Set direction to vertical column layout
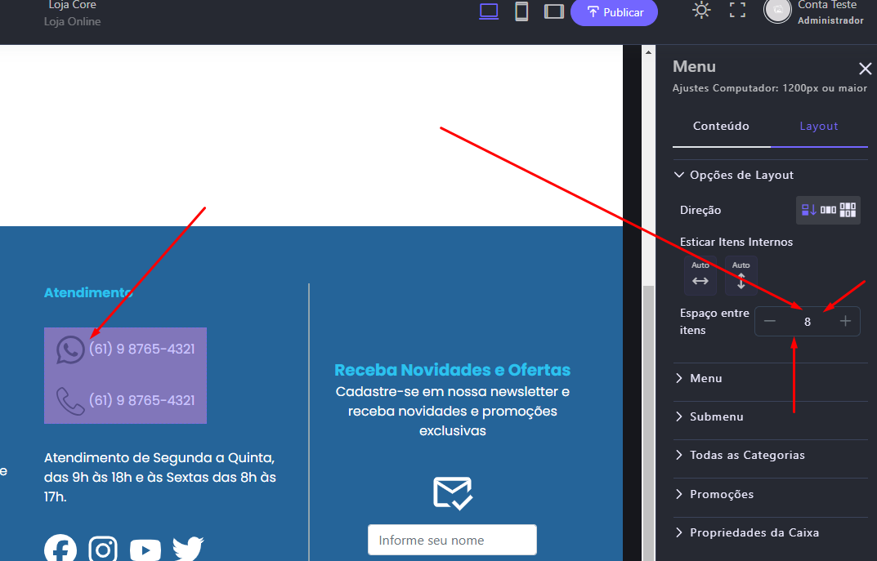The height and width of the screenshot is (561, 877). [809, 210]
